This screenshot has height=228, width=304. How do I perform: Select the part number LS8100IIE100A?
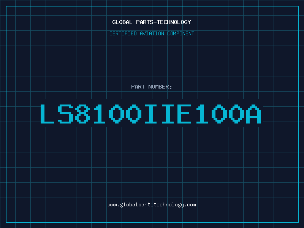coord(151,114)
